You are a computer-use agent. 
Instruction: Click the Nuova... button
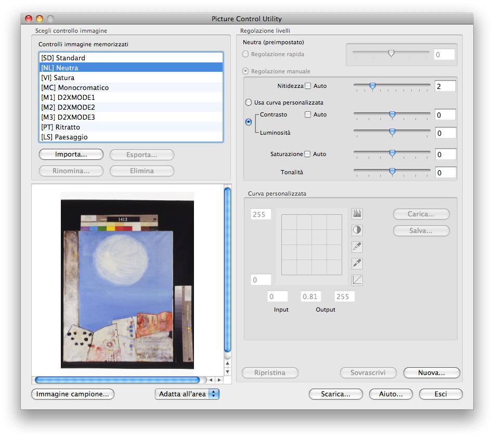(x=432, y=372)
